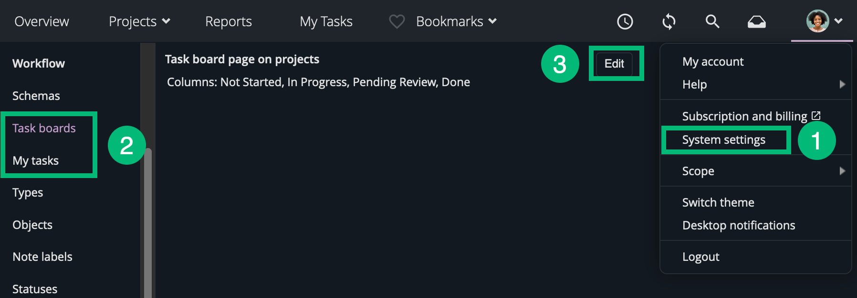Image resolution: width=857 pixels, height=298 pixels.
Task: Collapse user menu via avatar chevron
Action: (838, 21)
